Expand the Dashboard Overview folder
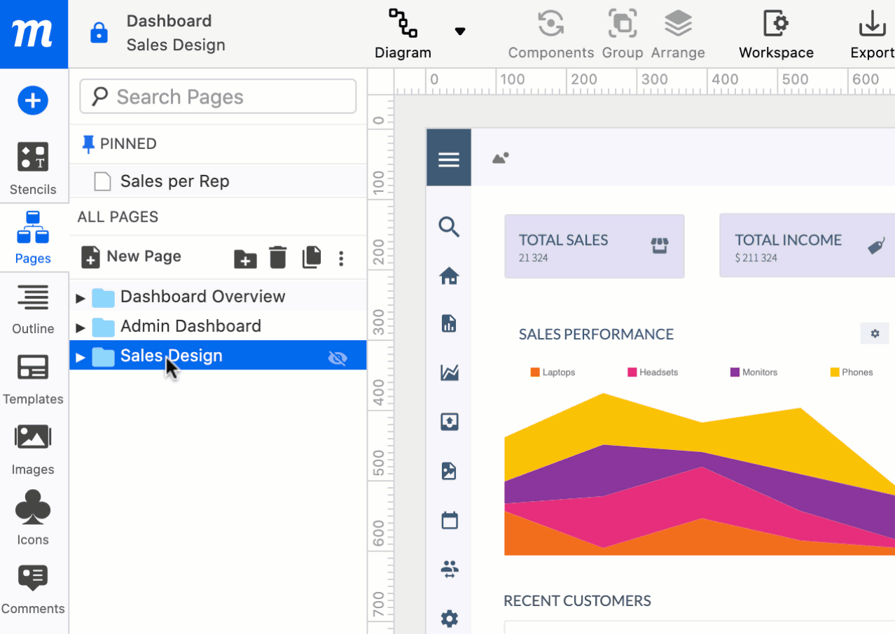Screen dimensions: 895x634 (x=79, y=297)
